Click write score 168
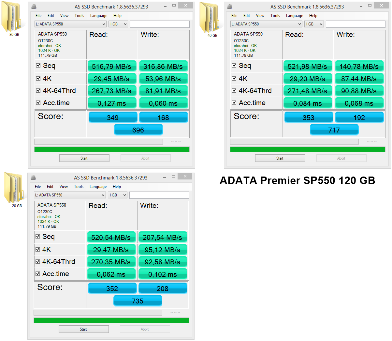 click(163, 117)
